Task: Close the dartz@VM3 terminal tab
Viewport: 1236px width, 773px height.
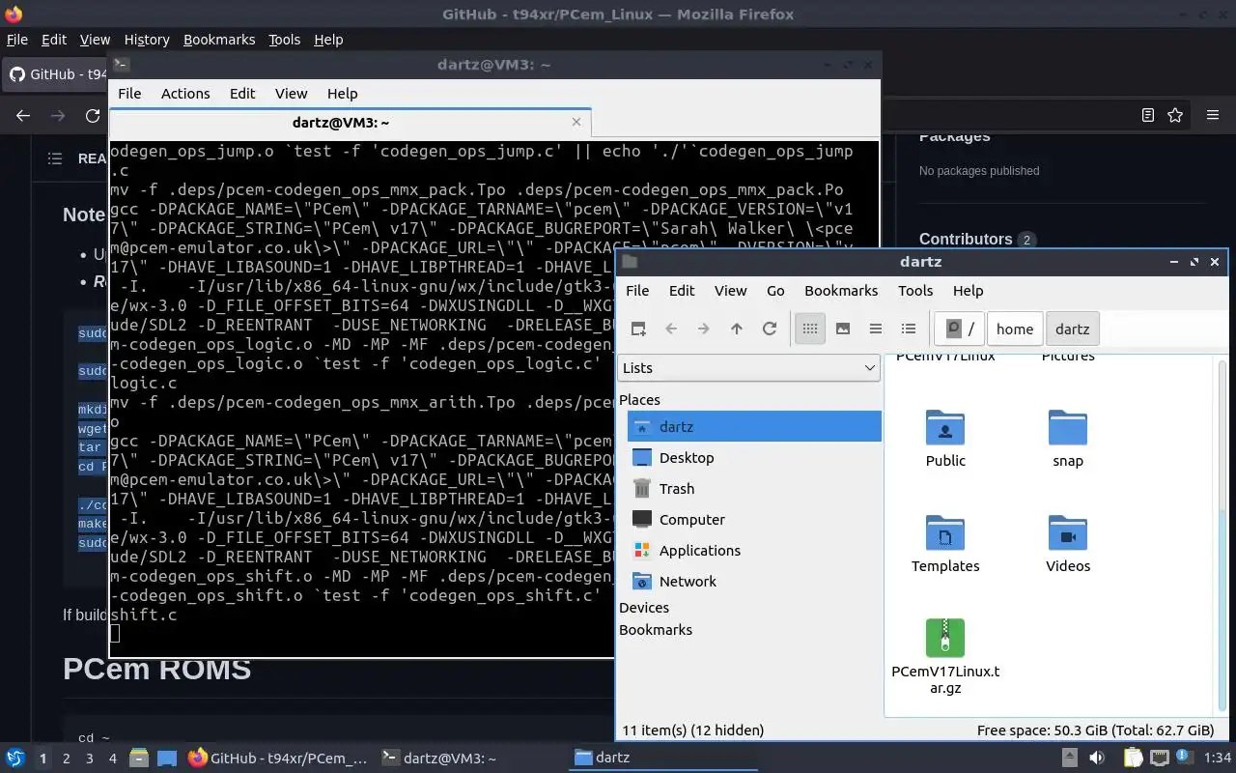Action: pos(576,122)
